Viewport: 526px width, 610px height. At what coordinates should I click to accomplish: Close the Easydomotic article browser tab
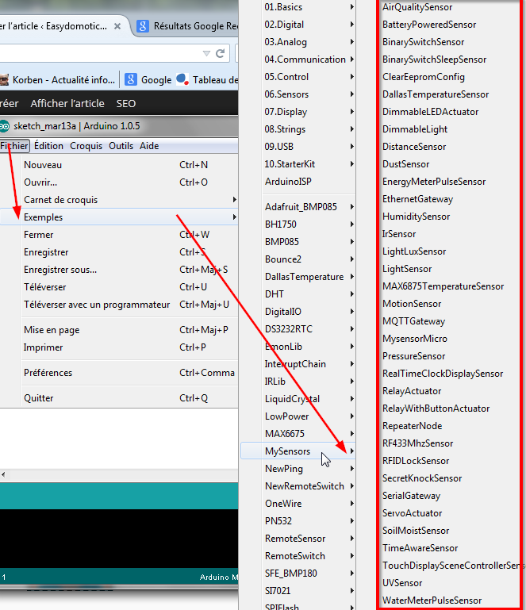117,26
